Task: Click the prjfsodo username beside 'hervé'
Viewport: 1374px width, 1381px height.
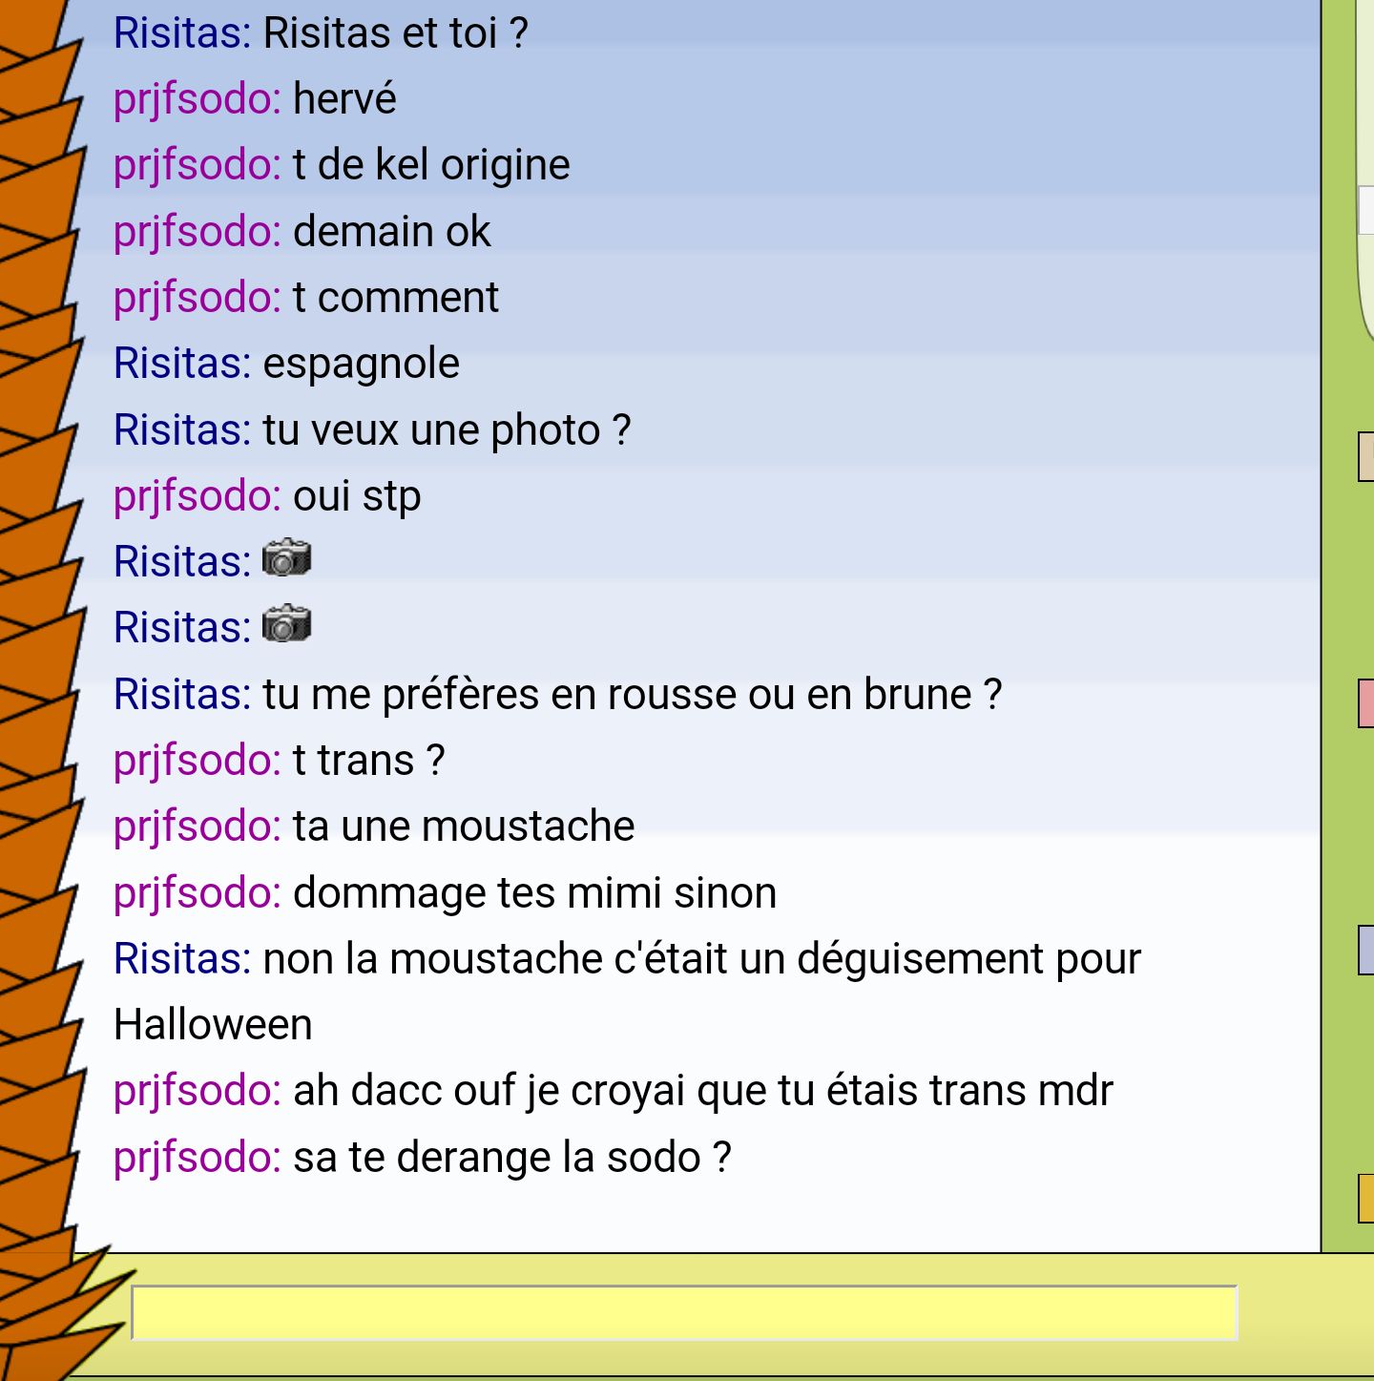Action: (198, 99)
